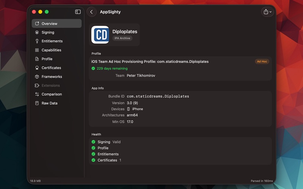Click the Profile health row label
The height and width of the screenshot is (189, 303).
click(103, 148)
